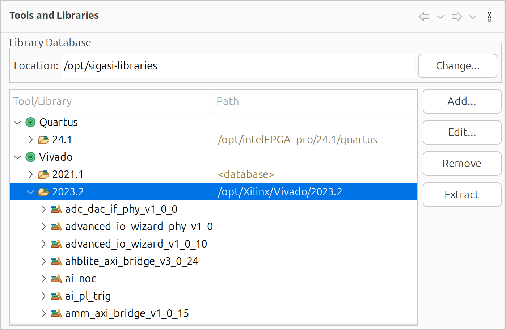Expand advanced_io_wizard_v1_0_10 library

pos(44,244)
